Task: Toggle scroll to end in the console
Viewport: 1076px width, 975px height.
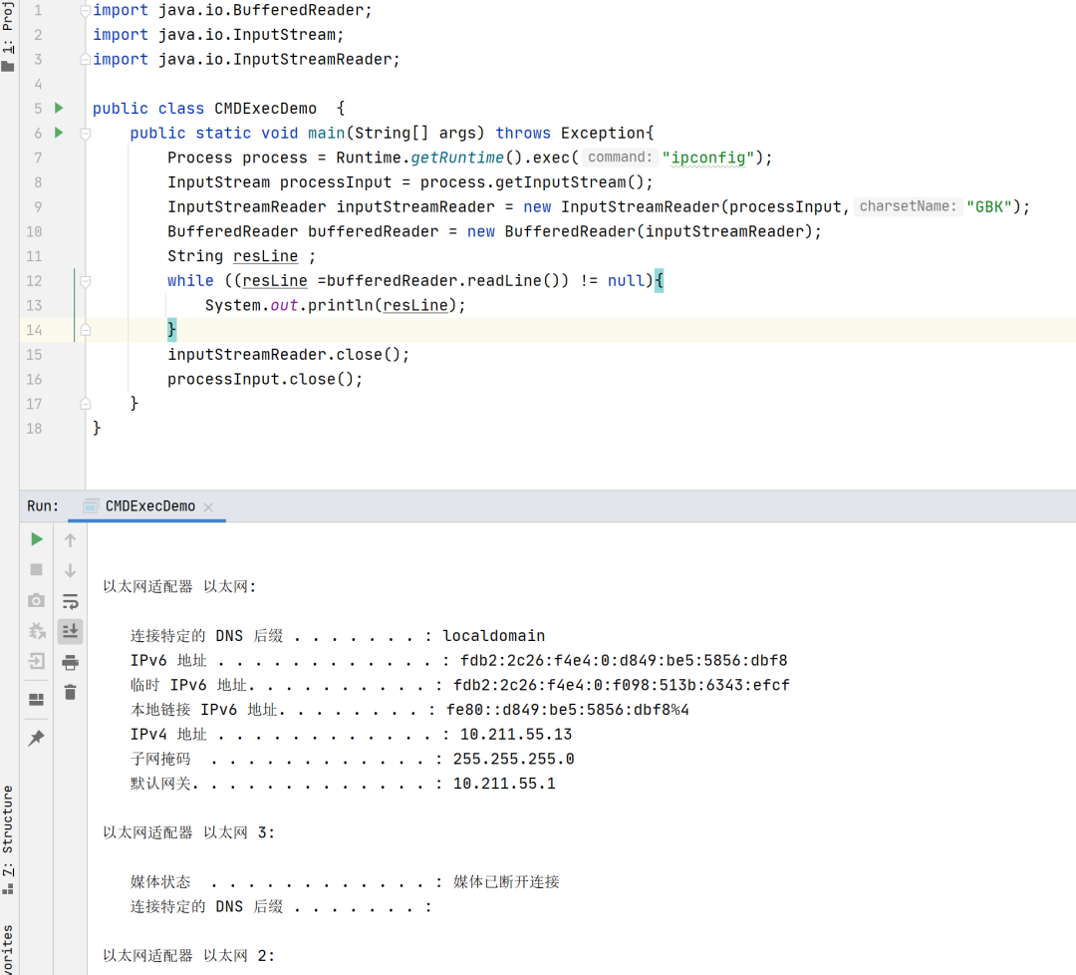Action: point(70,631)
